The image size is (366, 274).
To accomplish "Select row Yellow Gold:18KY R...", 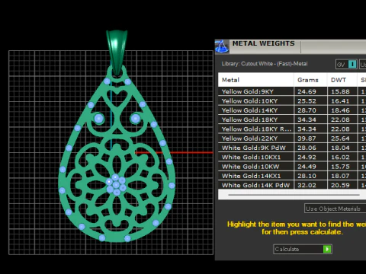I will pyautogui.click(x=292, y=129).
